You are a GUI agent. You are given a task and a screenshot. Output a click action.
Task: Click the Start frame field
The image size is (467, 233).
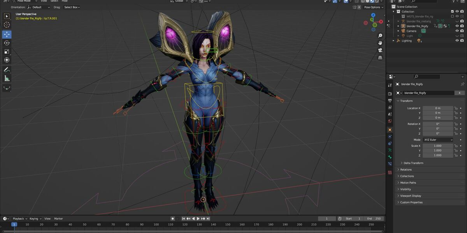(353, 219)
